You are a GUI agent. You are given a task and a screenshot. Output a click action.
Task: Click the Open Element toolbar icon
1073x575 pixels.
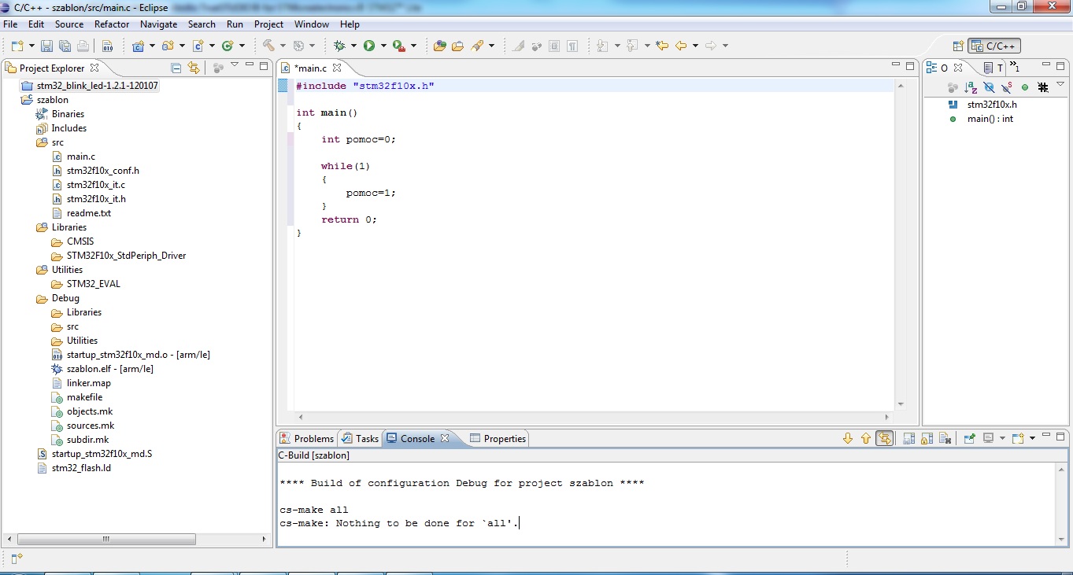tap(440, 46)
